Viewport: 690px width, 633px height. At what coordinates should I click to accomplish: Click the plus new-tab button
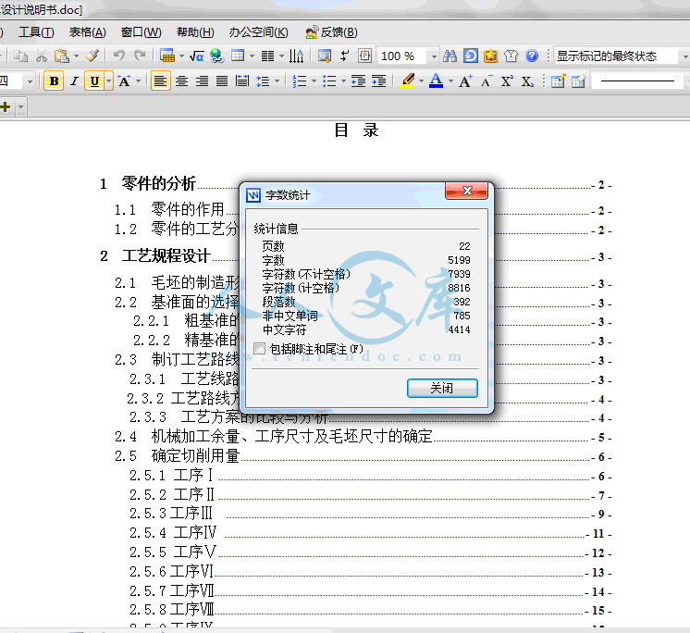pyautogui.click(x=6, y=107)
